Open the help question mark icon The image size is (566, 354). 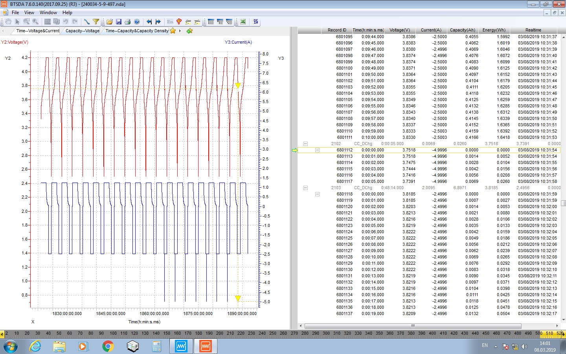[137, 22]
